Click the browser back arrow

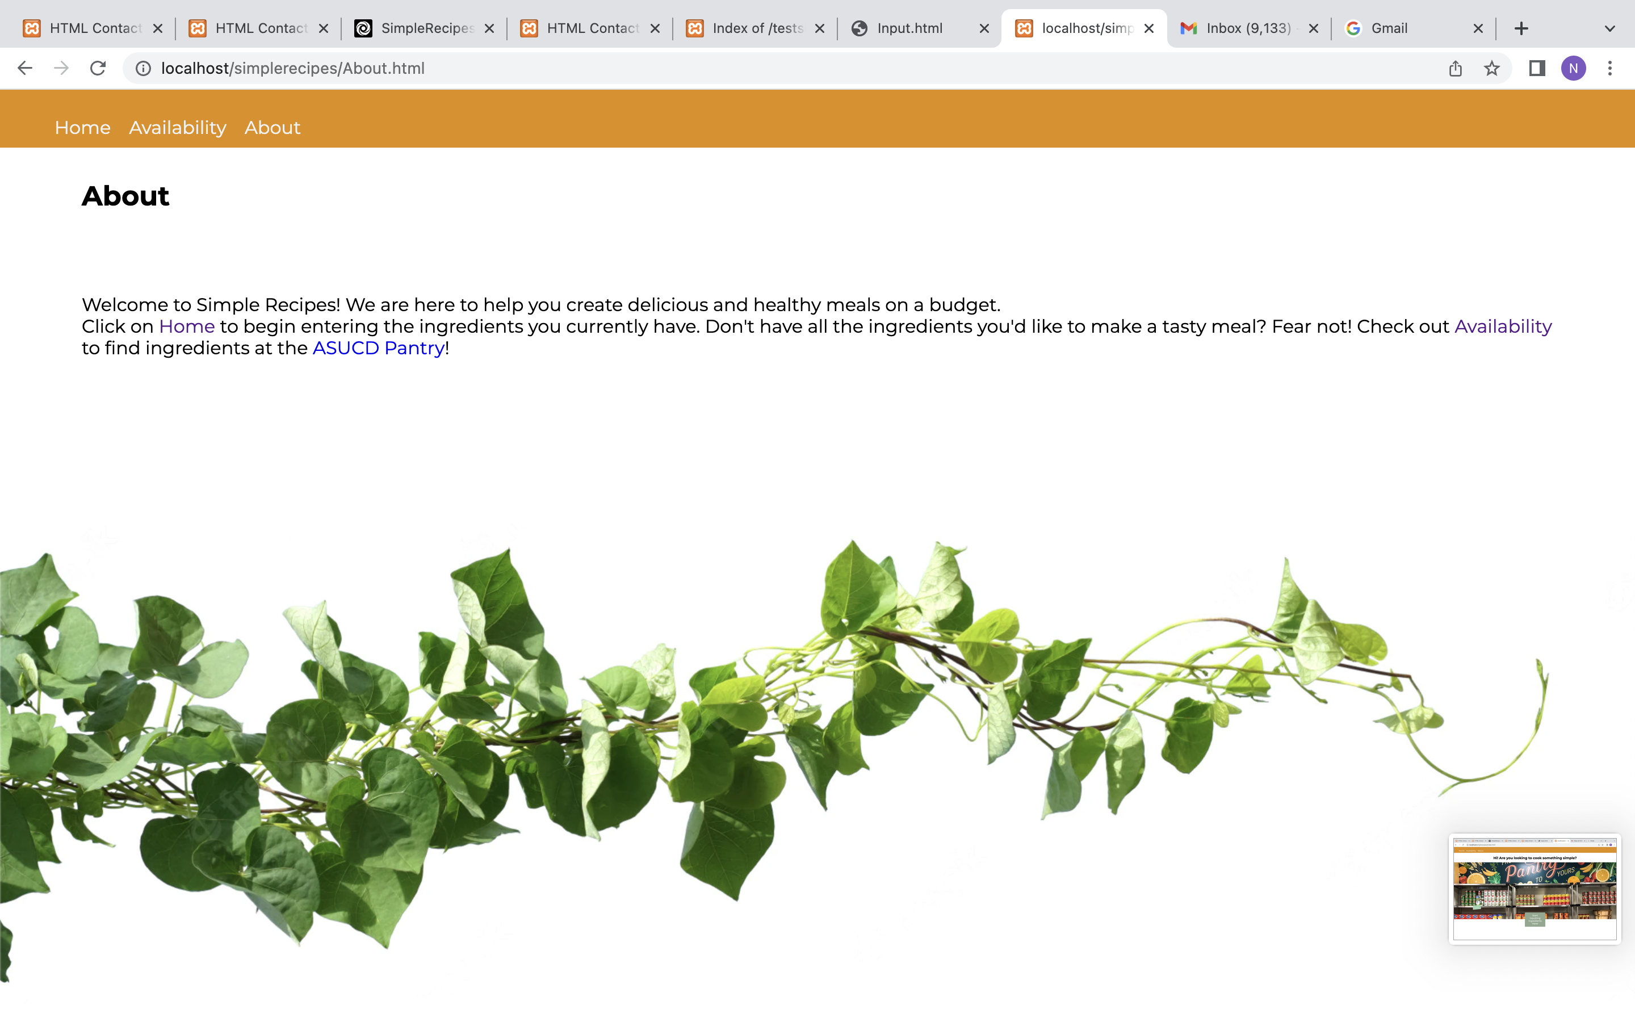click(x=25, y=68)
